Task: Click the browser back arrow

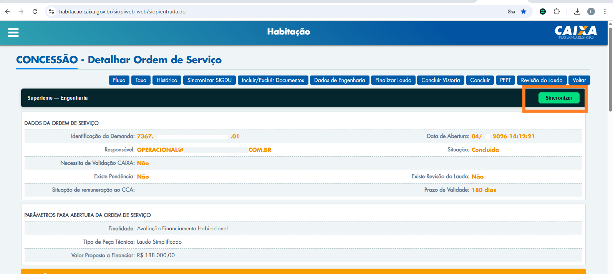Action: point(7,11)
